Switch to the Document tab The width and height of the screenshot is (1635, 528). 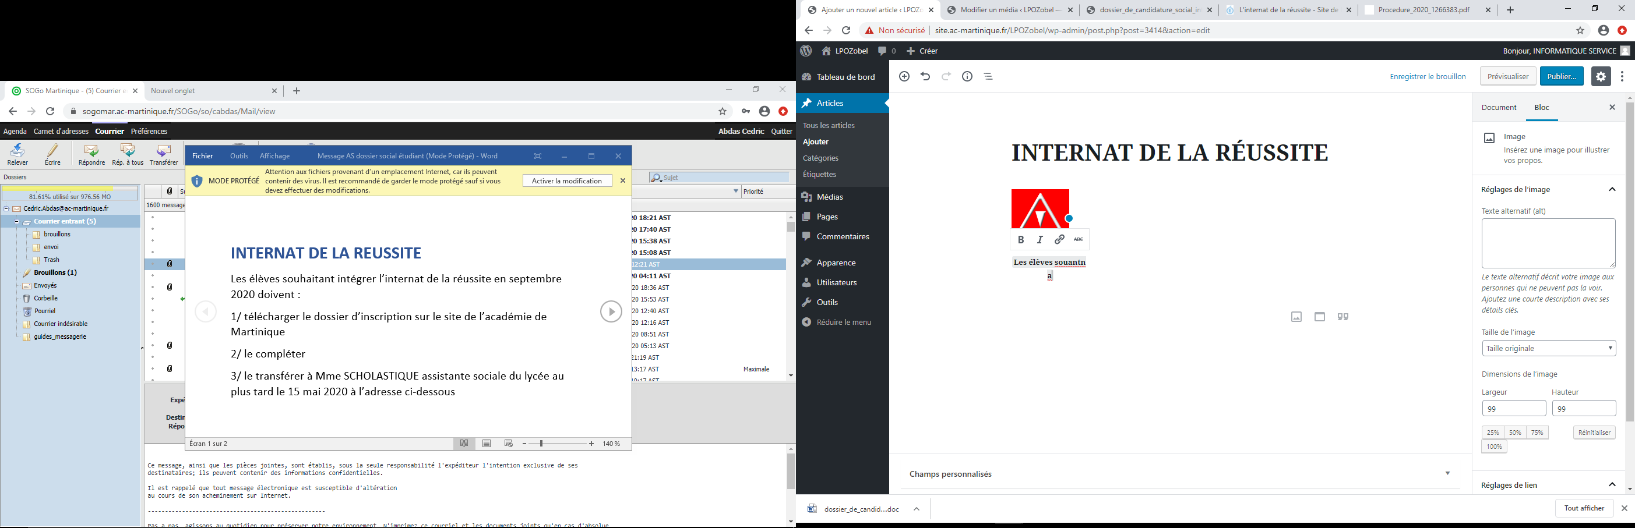pyautogui.click(x=1499, y=108)
